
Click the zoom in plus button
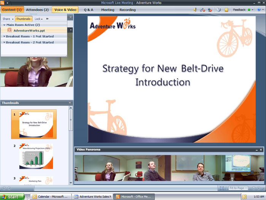pos(258,188)
